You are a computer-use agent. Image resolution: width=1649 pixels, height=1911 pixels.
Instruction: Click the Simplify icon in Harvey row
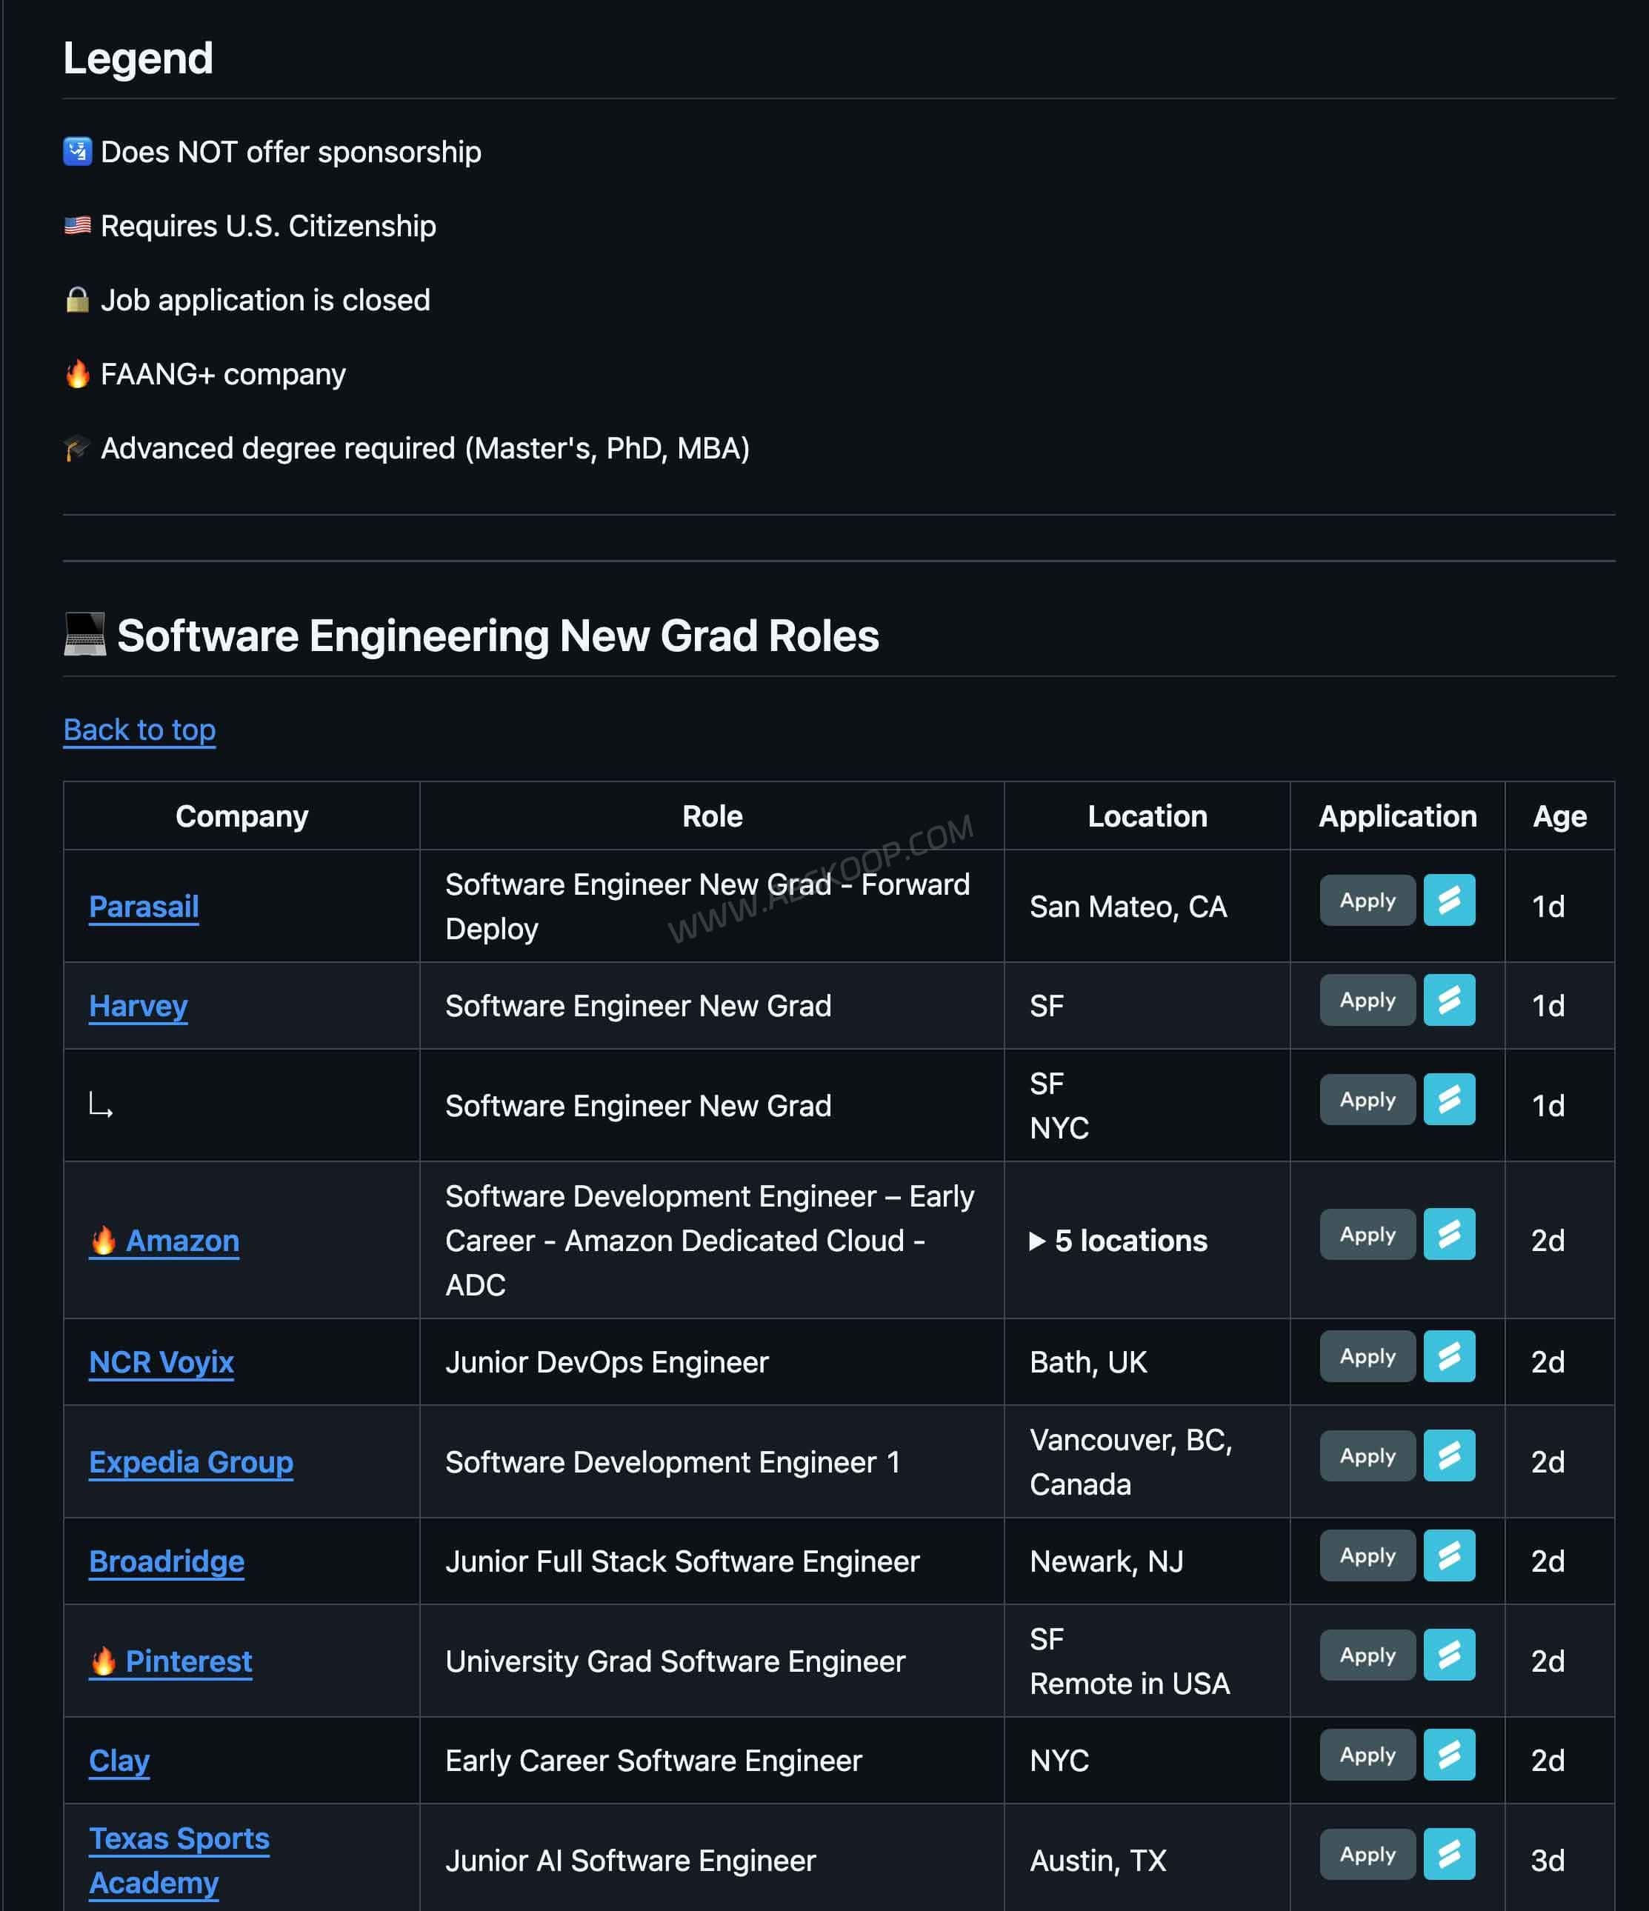point(1449,1000)
